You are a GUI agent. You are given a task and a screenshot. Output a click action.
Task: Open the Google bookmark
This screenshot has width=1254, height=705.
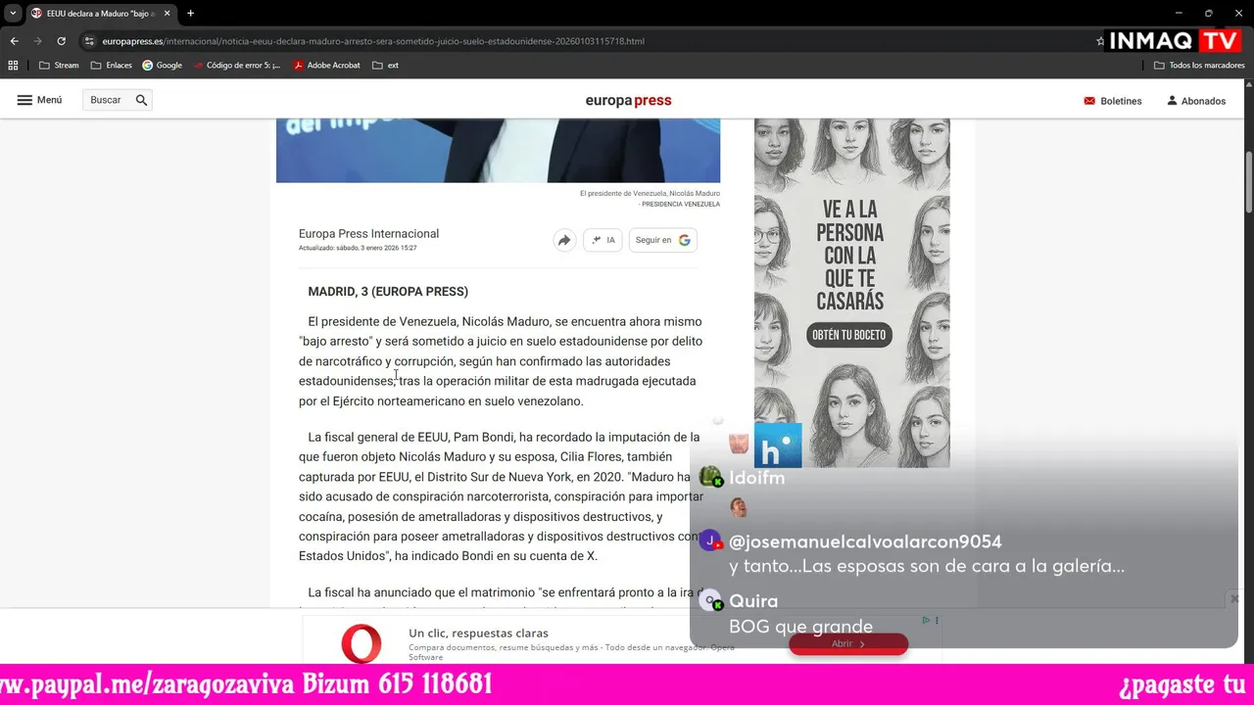point(162,66)
